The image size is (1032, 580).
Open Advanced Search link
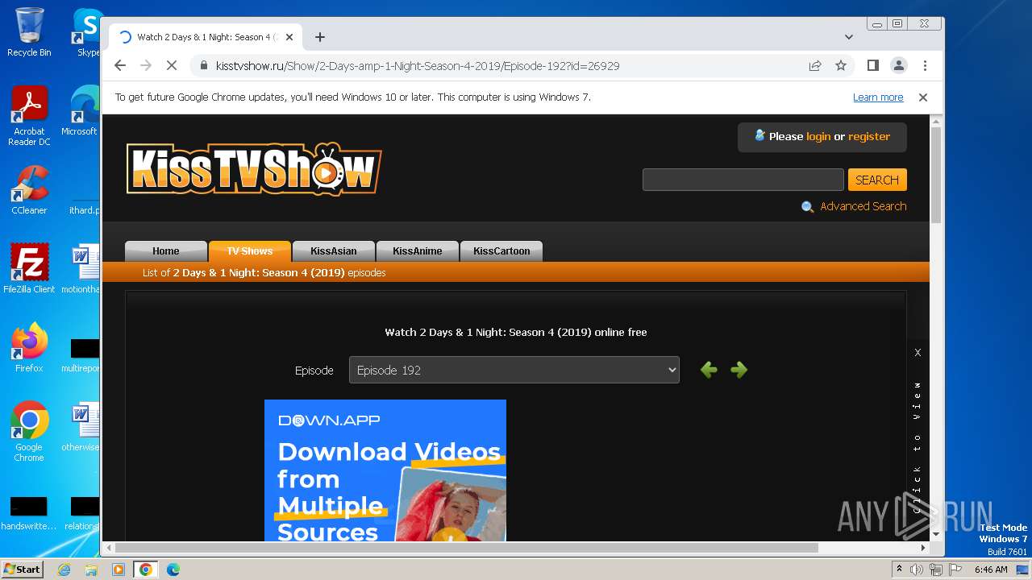[863, 206]
